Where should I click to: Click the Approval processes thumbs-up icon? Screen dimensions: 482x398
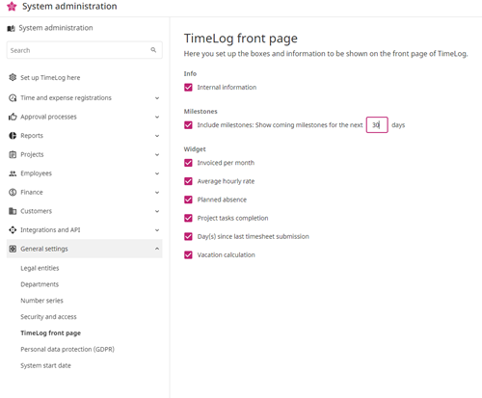13,117
